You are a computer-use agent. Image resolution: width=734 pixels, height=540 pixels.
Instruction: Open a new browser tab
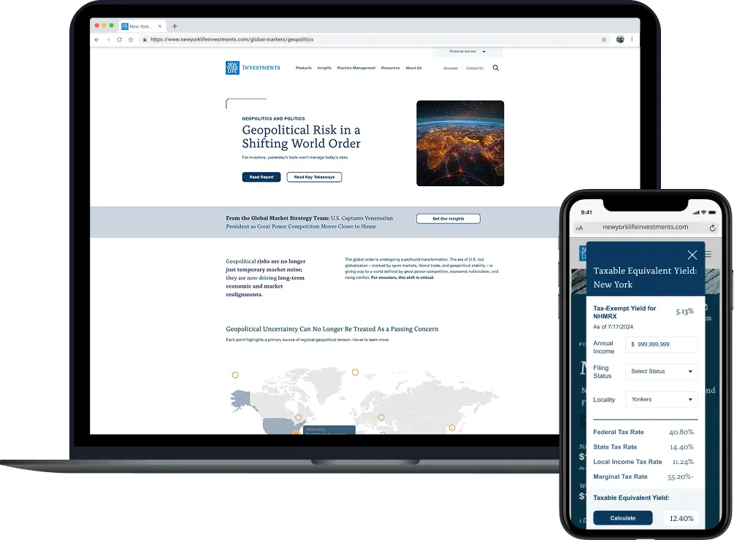pyautogui.click(x=175, y=26)
